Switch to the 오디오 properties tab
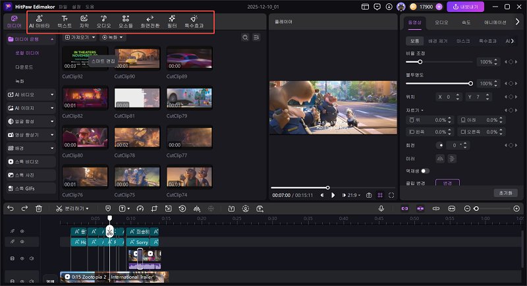Viewport: 527px width, 286px height. pos(441,22)
